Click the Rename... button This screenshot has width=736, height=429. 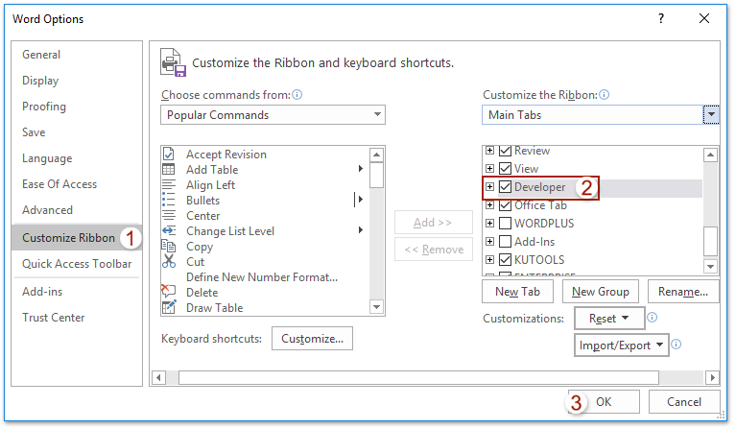tap(683, 292)
